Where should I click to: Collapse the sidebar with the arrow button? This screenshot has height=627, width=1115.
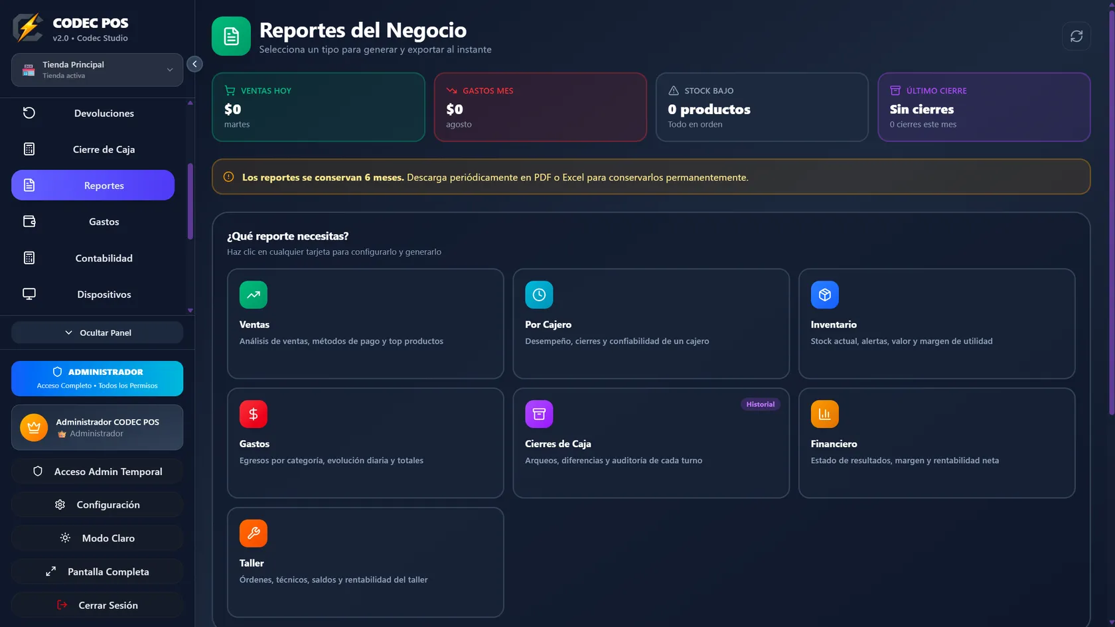[194, 64]
